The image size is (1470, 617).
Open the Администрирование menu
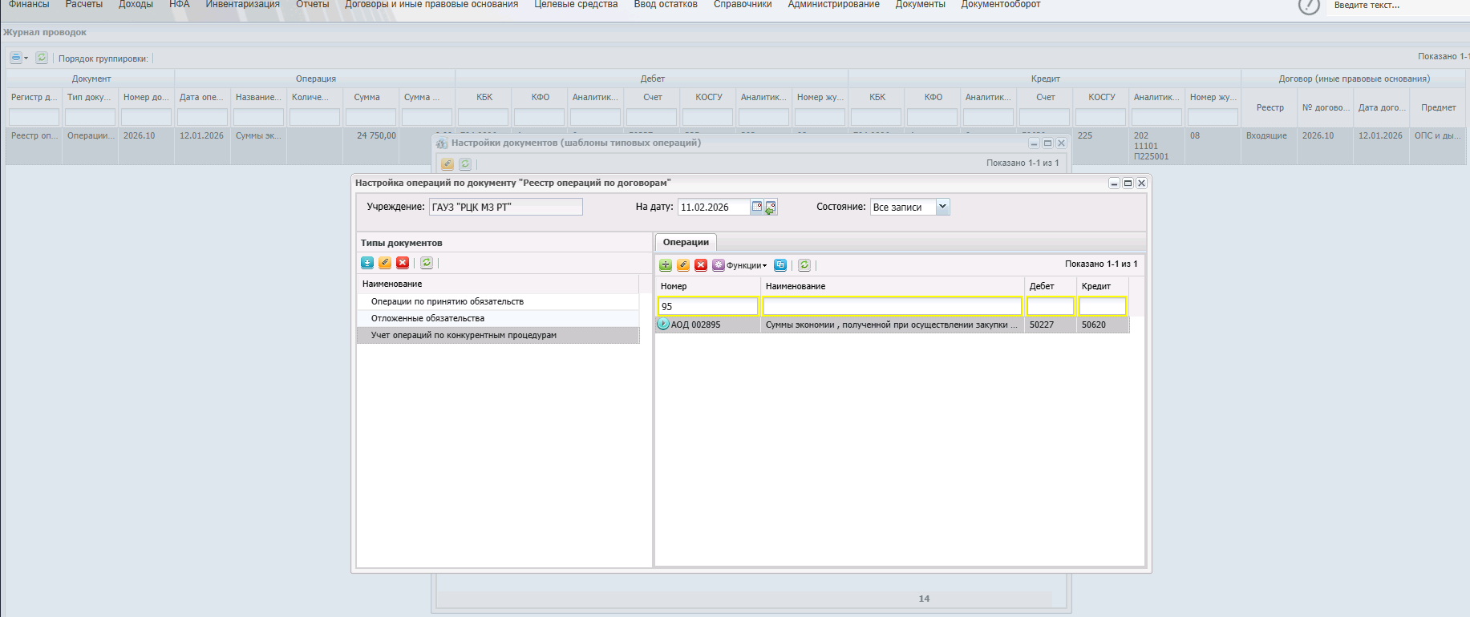click(834, 5)
